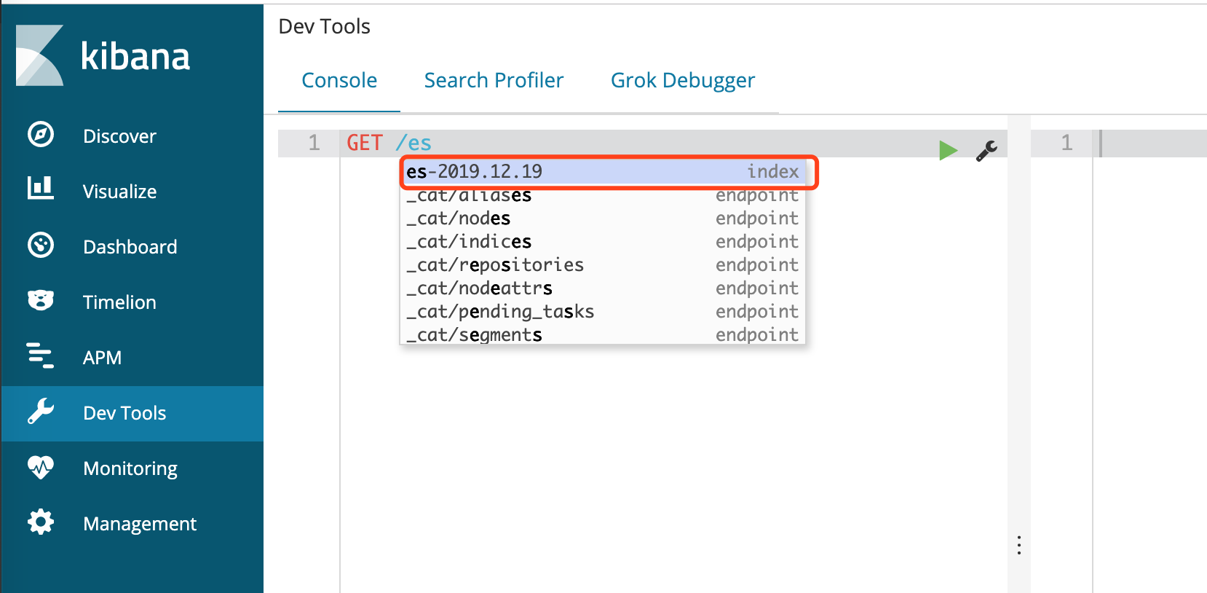Image resolution: width=1207 pixels, height=593 pixels.
Task: Open request options wrench icon
Action: [986, 151]
